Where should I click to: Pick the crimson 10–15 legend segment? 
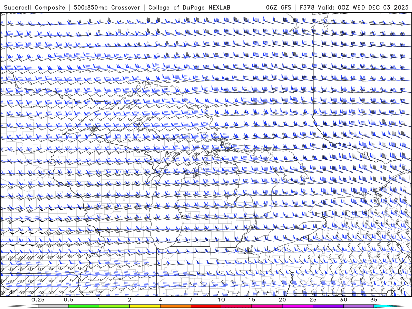click(x=236, y=306)
